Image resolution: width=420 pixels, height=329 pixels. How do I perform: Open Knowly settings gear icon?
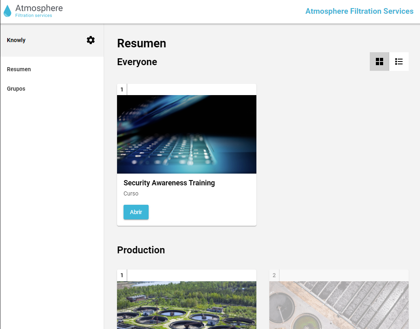point(91,40)
